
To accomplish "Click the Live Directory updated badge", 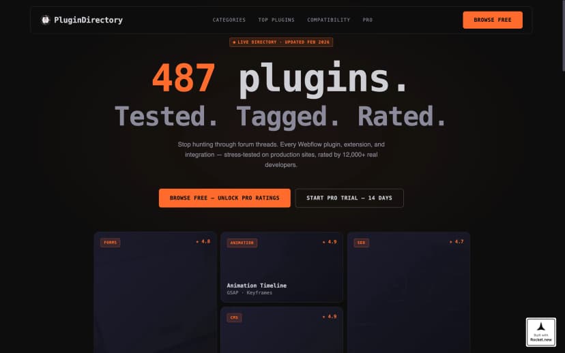I will click(281, 42).
